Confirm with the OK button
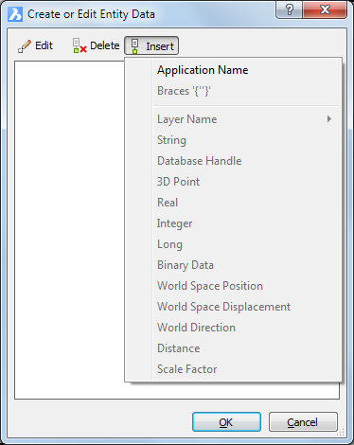This screenshot has height=445, width=354. (x=226, y=422)
